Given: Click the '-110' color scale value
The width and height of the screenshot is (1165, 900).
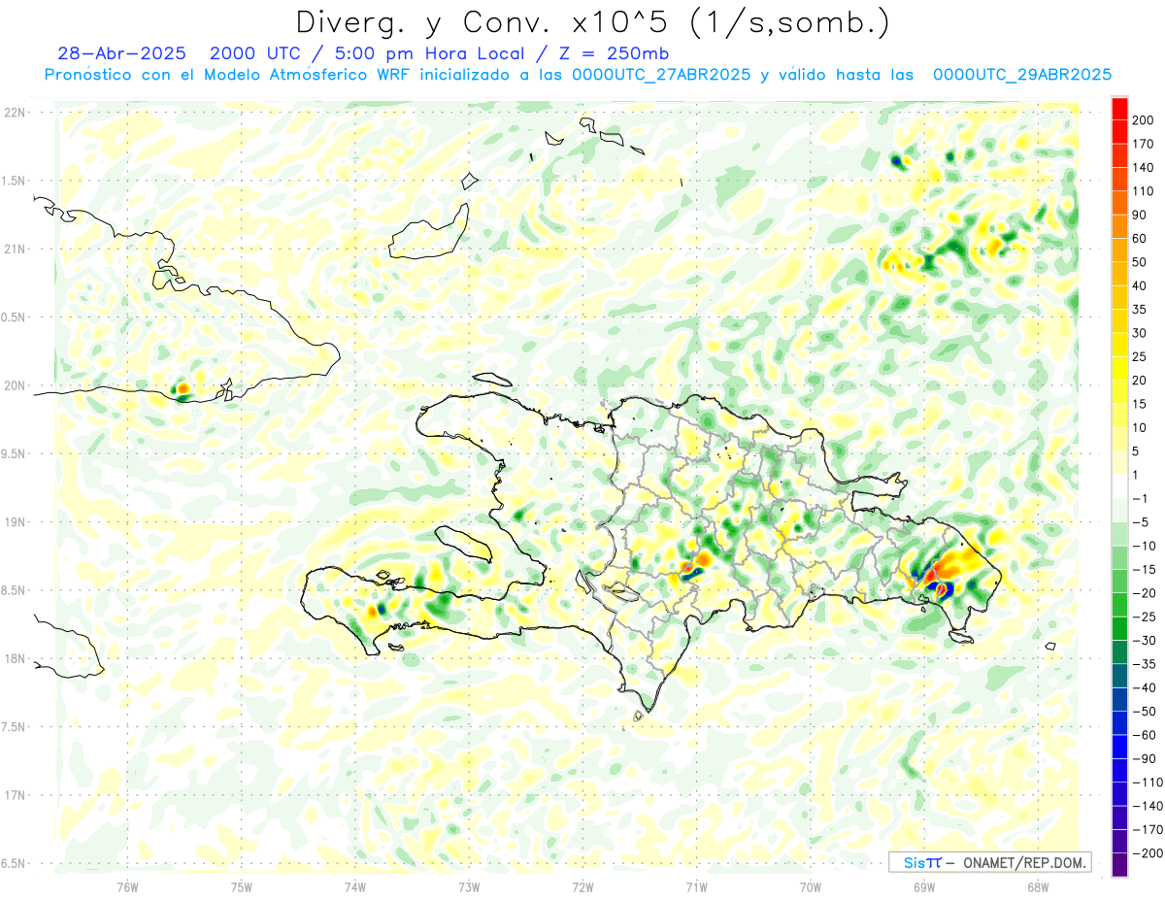Looking at the screenshot, I should click(x=1146, y=783).
